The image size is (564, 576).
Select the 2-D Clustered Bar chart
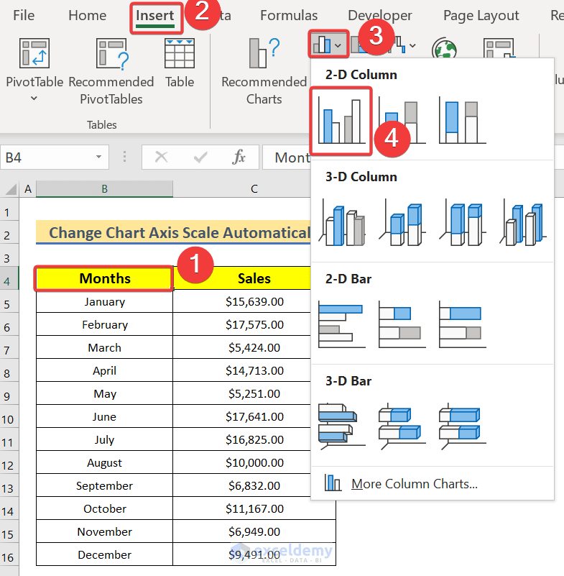point(342,324)
